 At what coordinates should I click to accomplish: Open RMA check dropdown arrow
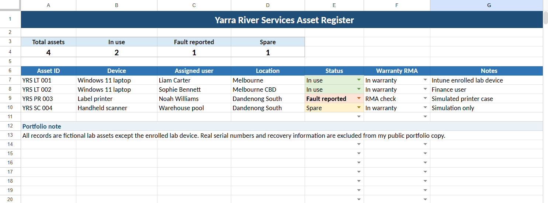(x=425, y=98)
